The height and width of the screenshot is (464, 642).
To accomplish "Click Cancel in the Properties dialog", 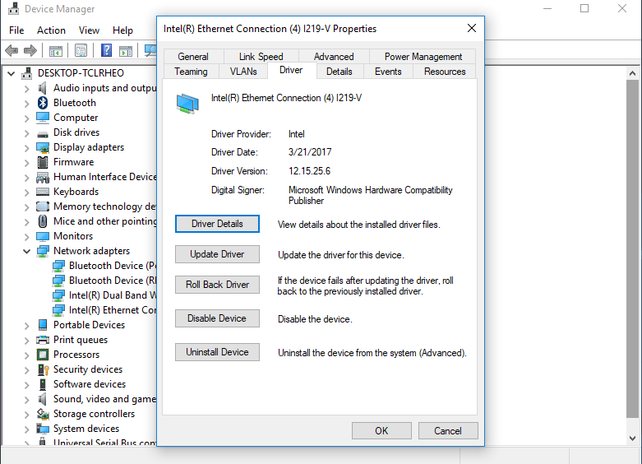I will 448,431.
